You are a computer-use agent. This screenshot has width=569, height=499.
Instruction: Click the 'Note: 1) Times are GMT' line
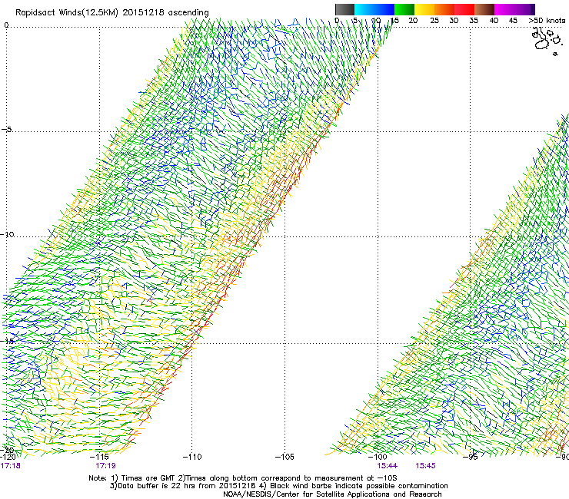(x=243, y=478)
